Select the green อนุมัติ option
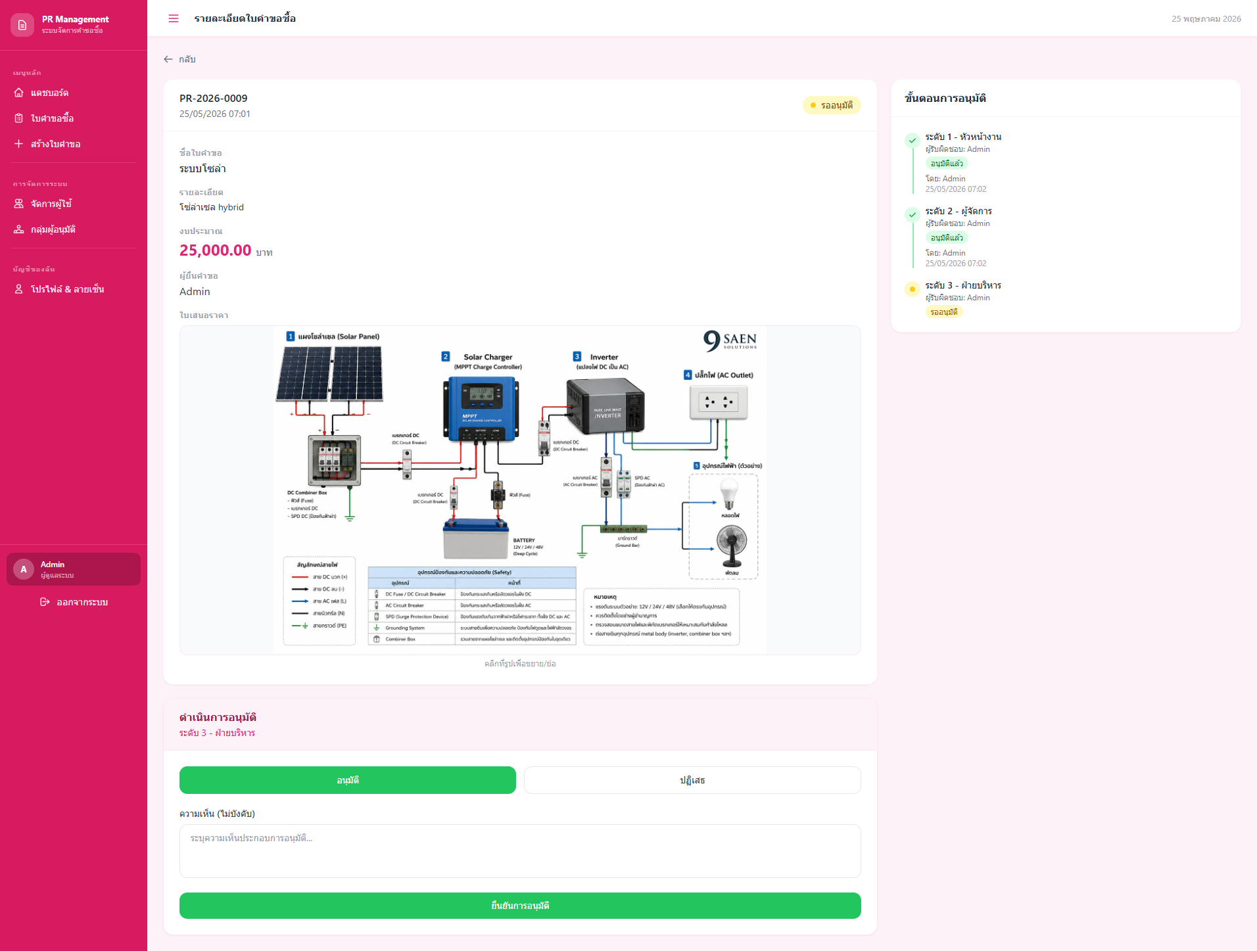 coord(348,780)
